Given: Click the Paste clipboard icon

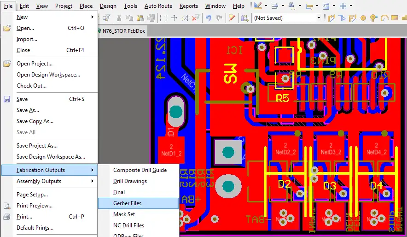Looking at the screenshot, I should pyautogui.click(x=140, y=18).
